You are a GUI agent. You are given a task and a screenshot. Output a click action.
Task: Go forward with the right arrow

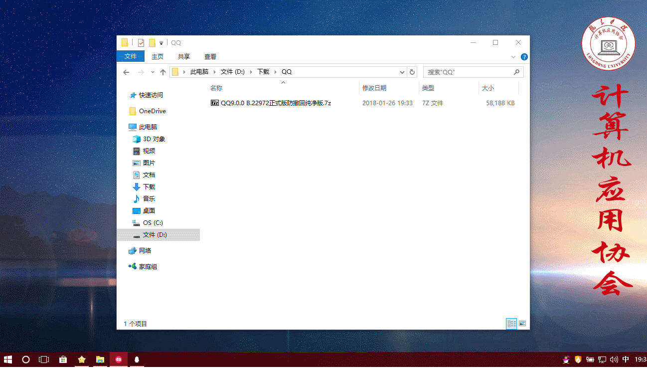(x=141, y=72)
